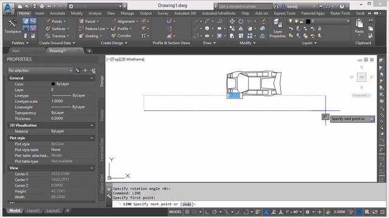Screen dimensions: 389x218
Task: Click the [2D Wireframe] visual style label
Action: pyautogui.click(x=133, y=59)
